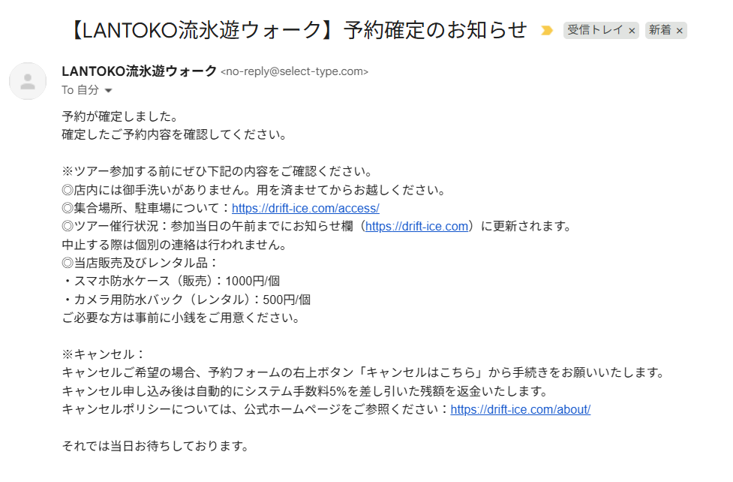The height and width of the screenshot is (482, 733).
Task: Click the line 予約が確定しました。
Action: click(x=119, y=117)
